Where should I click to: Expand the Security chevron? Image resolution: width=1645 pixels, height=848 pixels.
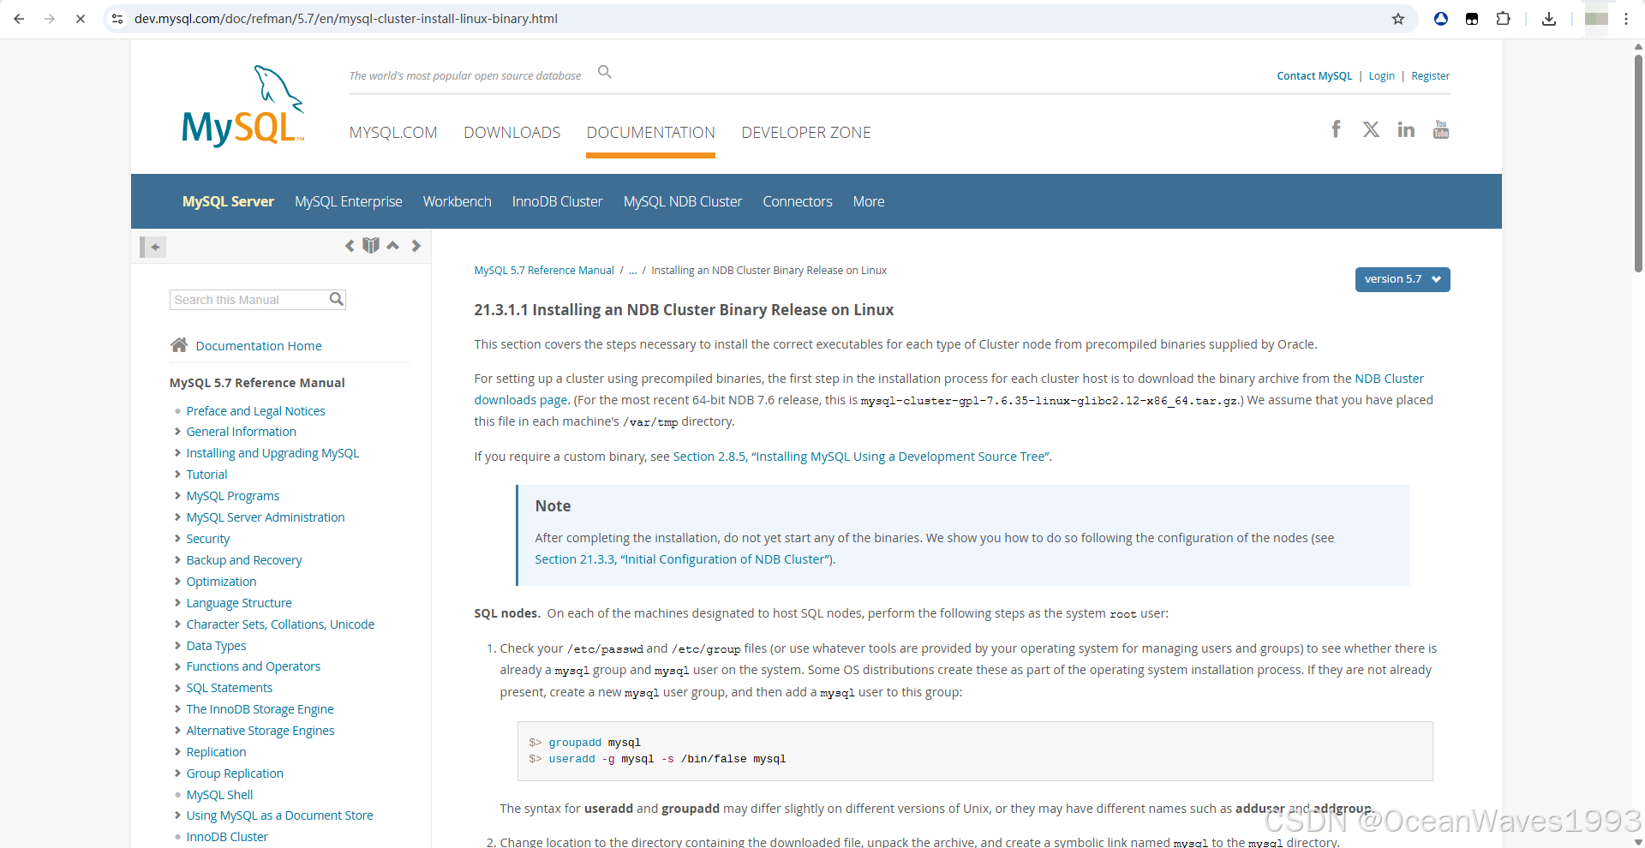[x=177, y=539]
